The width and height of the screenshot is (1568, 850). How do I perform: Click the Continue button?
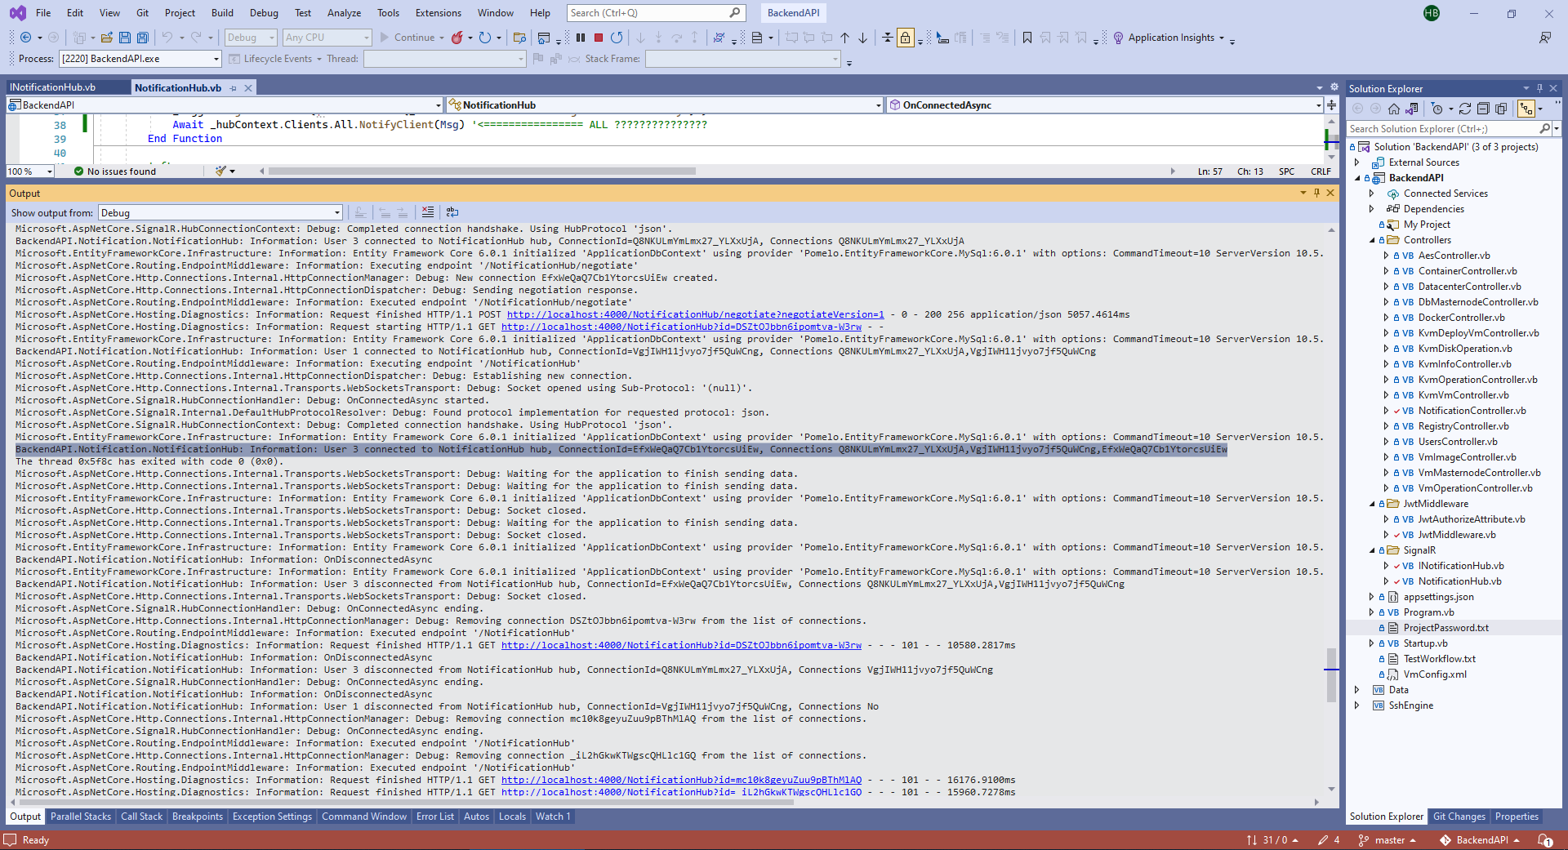[412, 37]
